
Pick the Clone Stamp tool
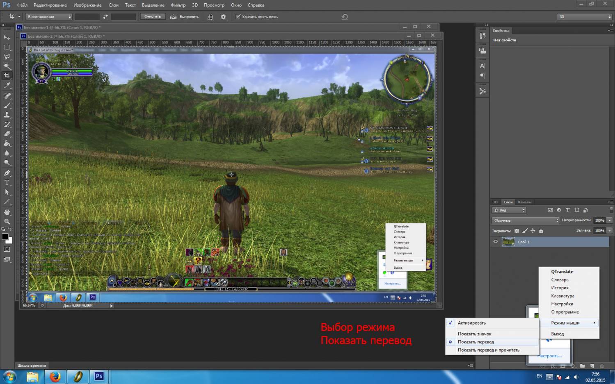(7, 115)
